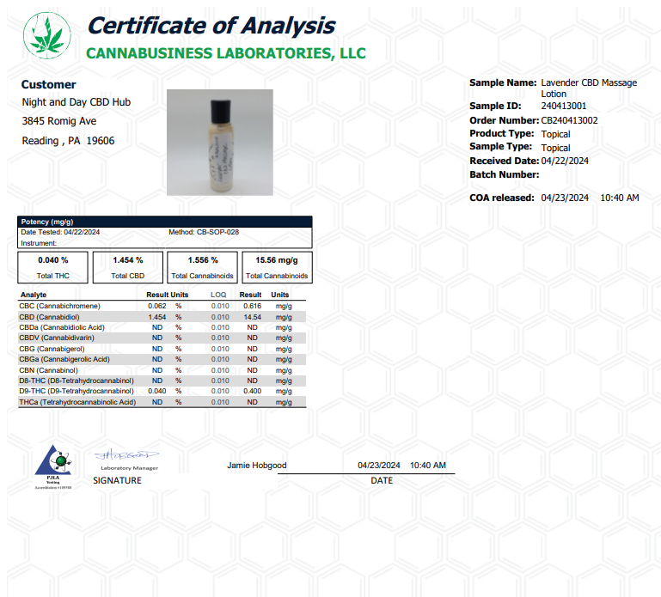
Task: Select the D9-THC analyte row
Action: tap(162, 391)
